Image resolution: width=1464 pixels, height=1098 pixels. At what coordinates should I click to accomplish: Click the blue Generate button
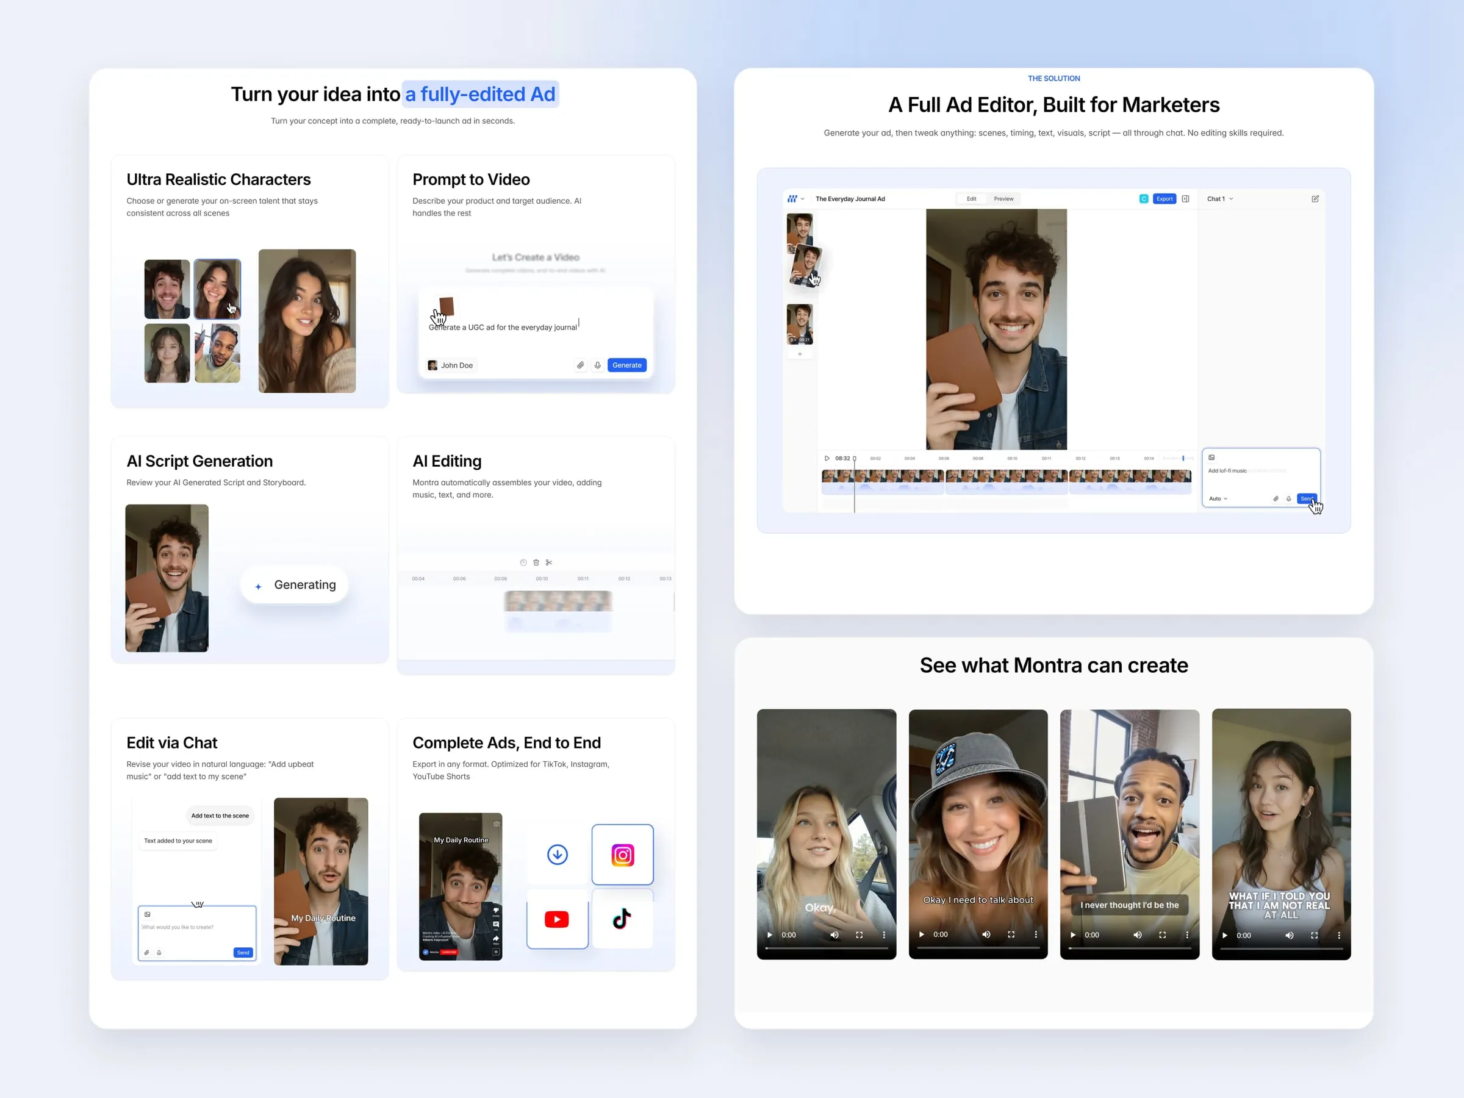point(626,365)
